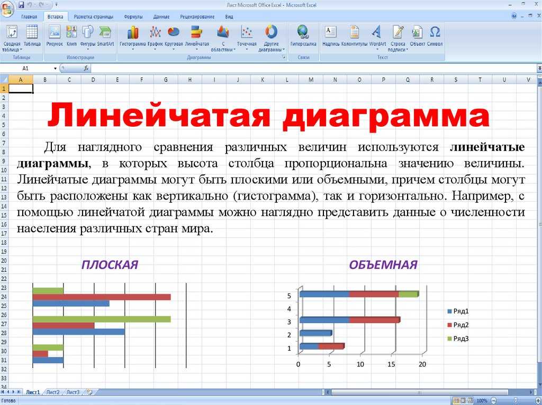This screenshot has height=405, width=542.
Task: Switch to the Рецензирование tab
Action: point(197,16)
